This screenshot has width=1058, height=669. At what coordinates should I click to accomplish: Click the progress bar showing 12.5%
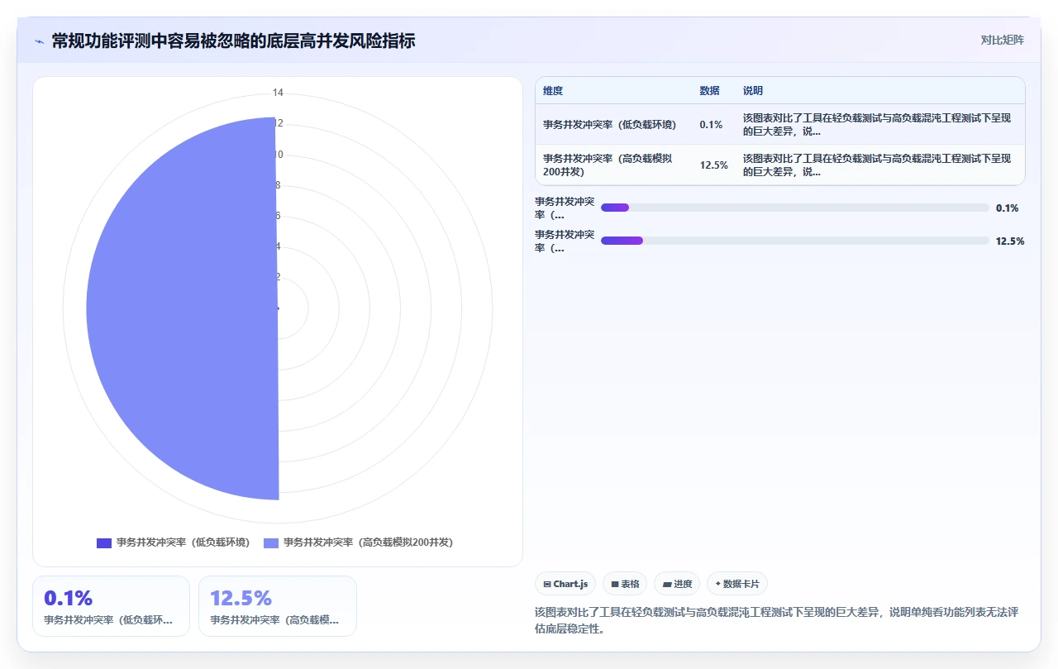pos(794,241)
